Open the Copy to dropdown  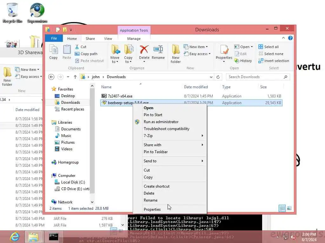click(128, 54)
